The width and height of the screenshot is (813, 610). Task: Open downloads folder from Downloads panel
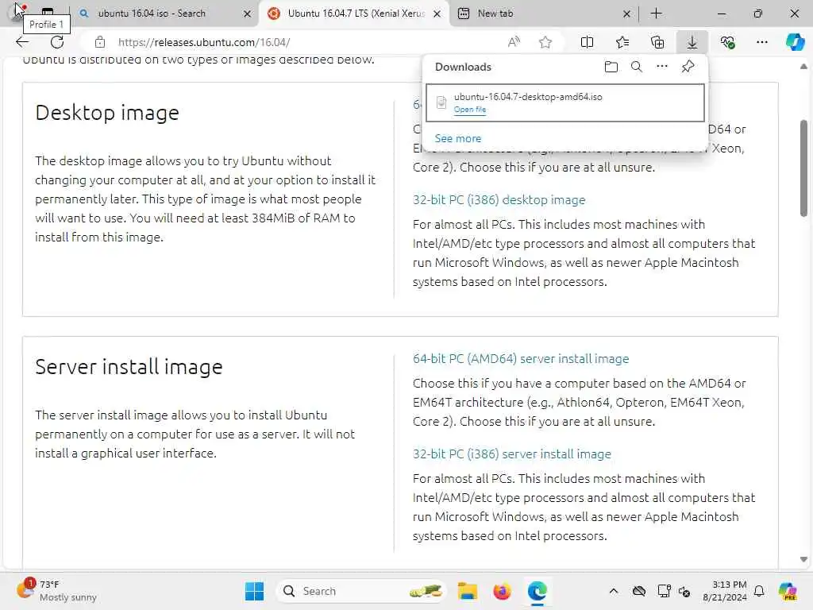[x=611, y=67]
